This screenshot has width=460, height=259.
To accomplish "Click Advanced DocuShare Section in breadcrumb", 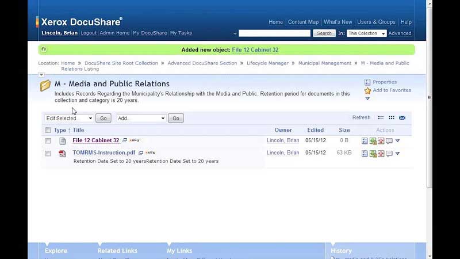I will click(202, 63).
